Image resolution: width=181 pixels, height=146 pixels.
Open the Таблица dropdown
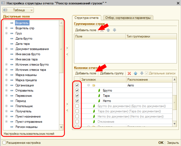[x=18, y=10]
